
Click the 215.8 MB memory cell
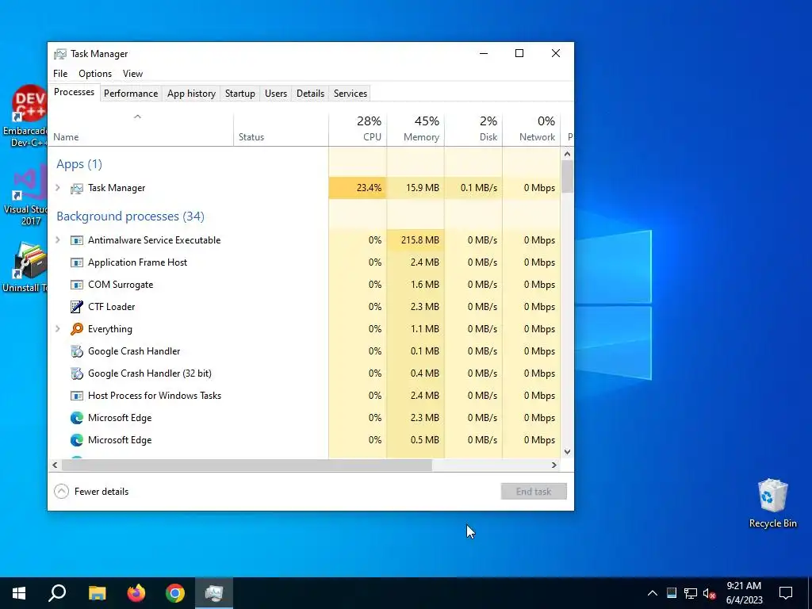point(416,240)
